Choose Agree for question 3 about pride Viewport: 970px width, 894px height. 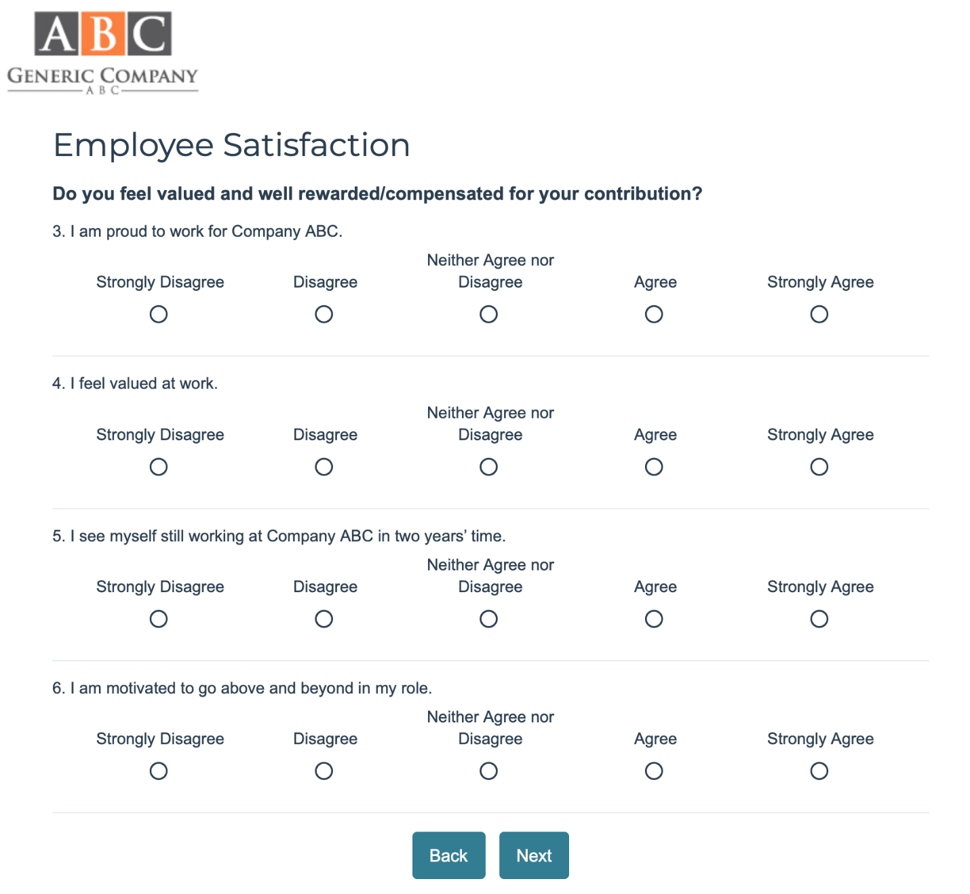point(653,314)
